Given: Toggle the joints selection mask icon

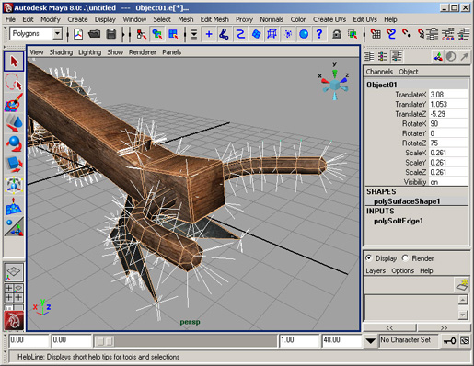Looking at the screenshot, I should click(x=225, y=34).
